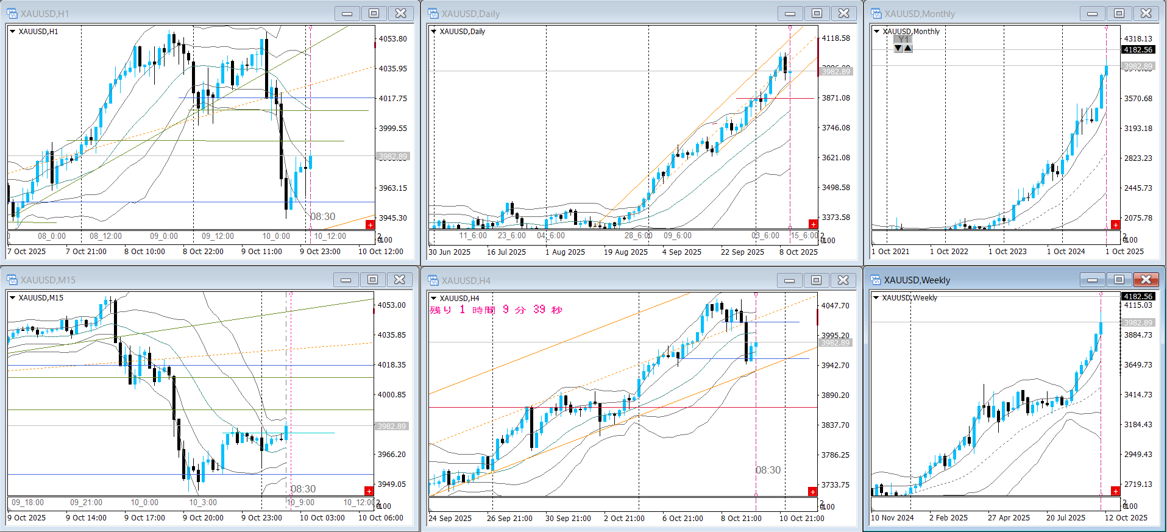The height and width of the screenshot is (532, 1167).
Task: Expand the XAUUSD,M15 chart dropdown triangle
Action: pos(12,297)
